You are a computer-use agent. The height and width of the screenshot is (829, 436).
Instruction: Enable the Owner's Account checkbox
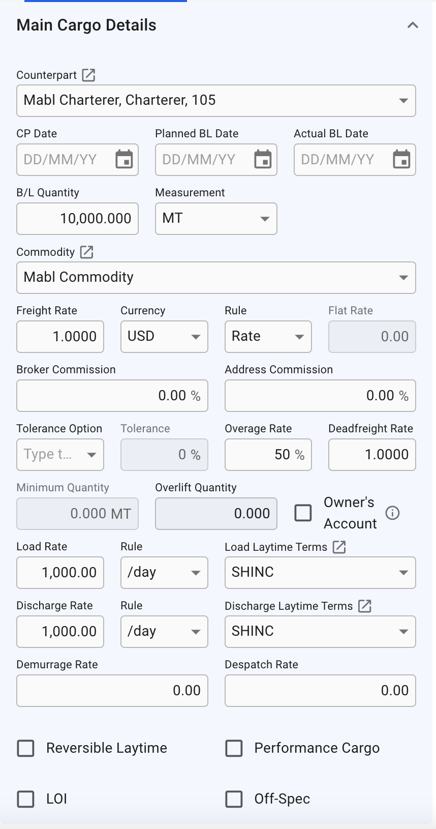click(303, 513)
